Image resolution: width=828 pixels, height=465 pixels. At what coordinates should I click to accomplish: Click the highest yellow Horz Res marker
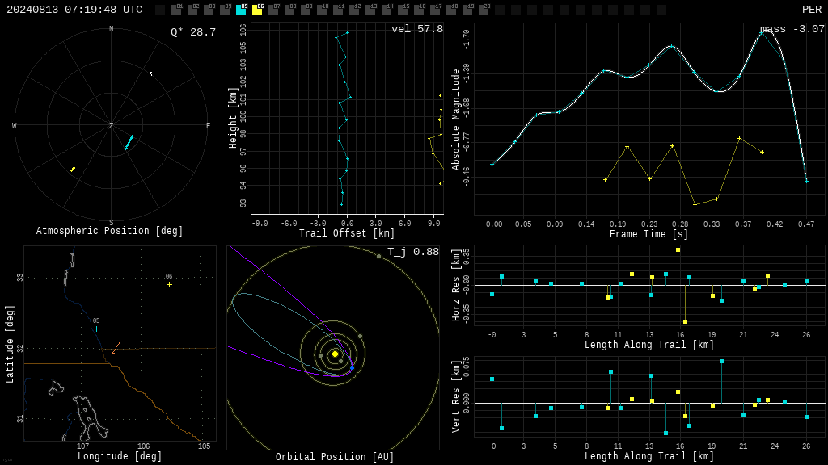tap(678, 250)
